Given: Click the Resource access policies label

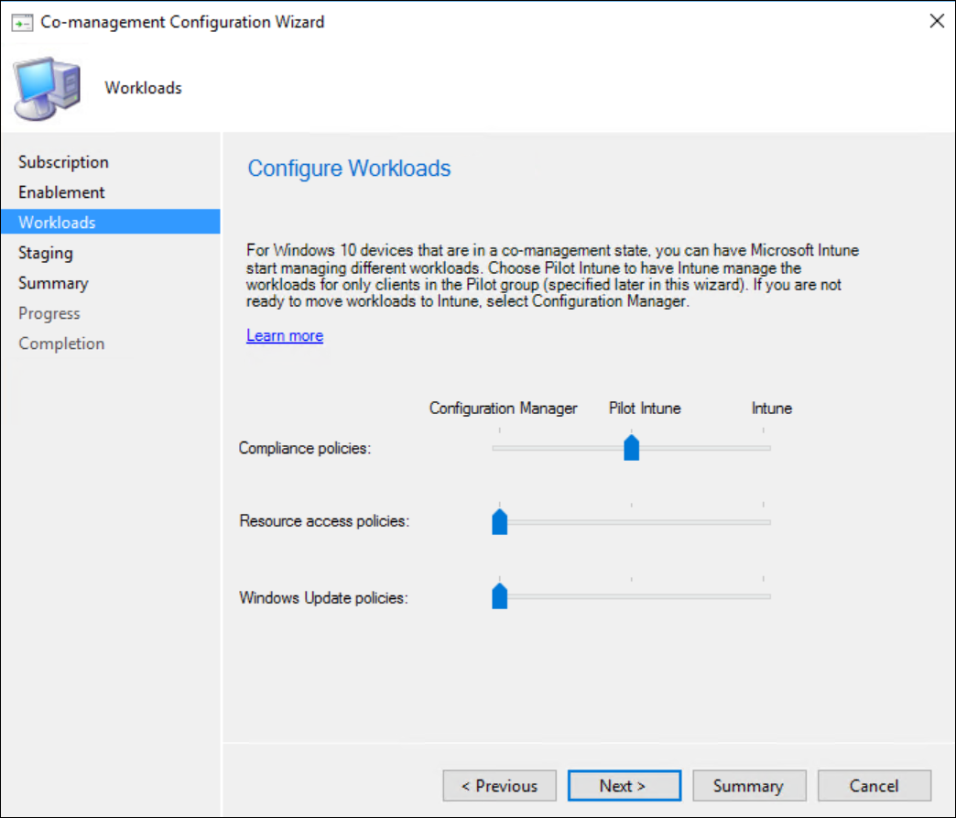Looking at the screenshot, I should click(324, 521).
